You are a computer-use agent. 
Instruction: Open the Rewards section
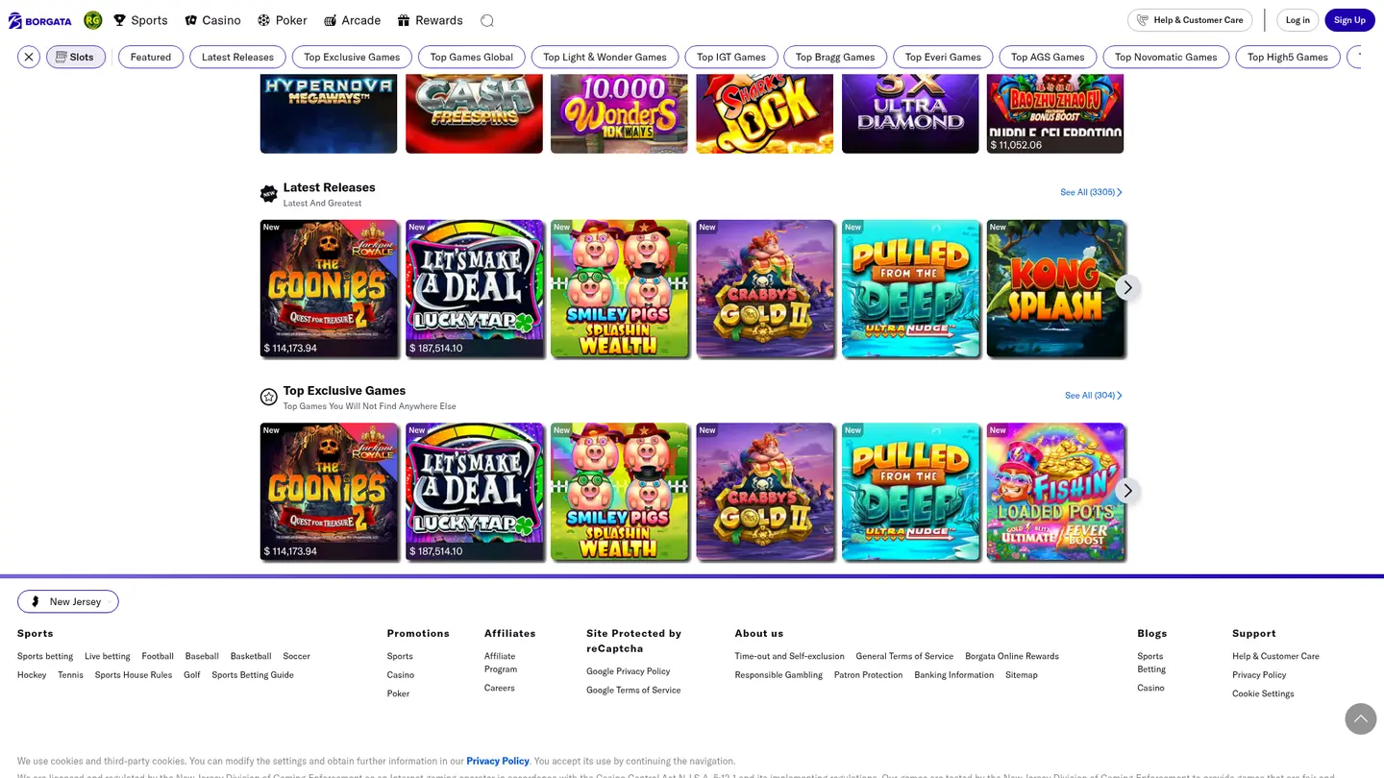(430, 20)
